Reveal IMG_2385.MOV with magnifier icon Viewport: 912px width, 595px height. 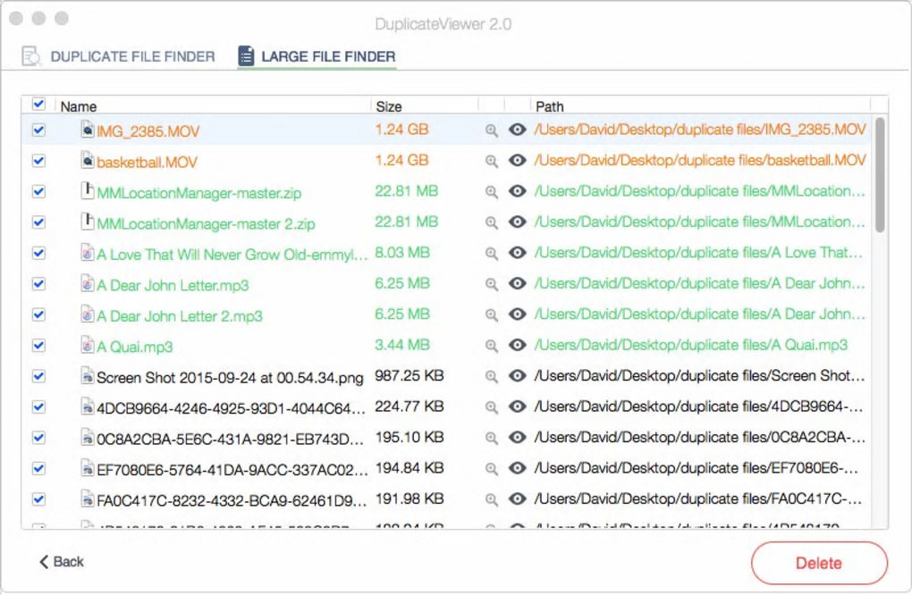click(492, 130)
